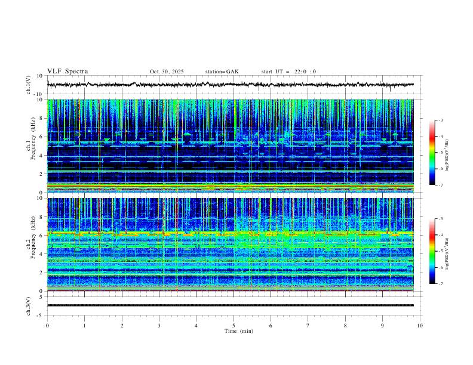Click time axis tick label "9"
473x365 pixels.
[x=382, y=326]
